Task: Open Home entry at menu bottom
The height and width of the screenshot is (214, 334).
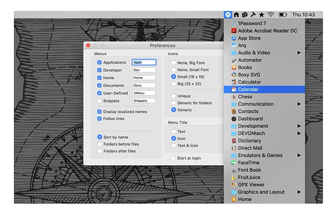Action: click(264, 199)
